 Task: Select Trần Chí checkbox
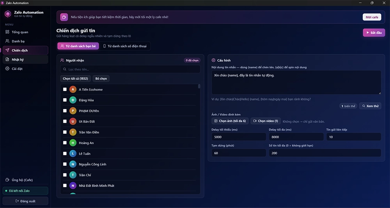[x=65, y=175]
